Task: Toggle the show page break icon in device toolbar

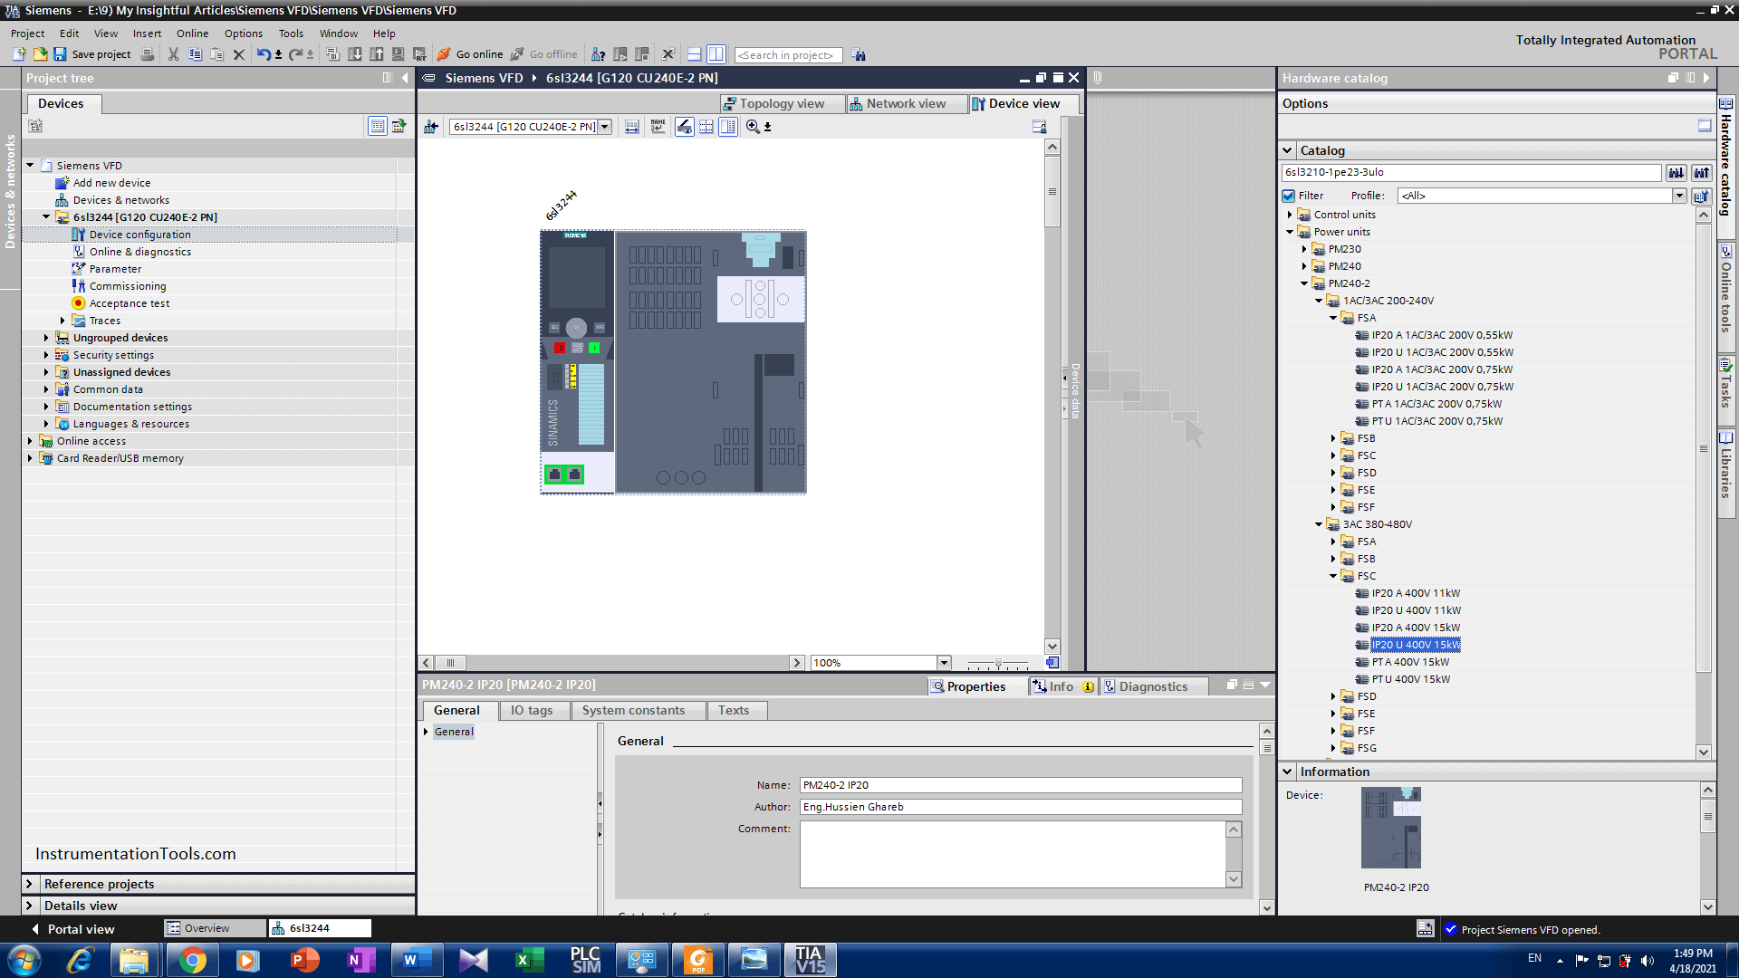Action: coord(706,127)
